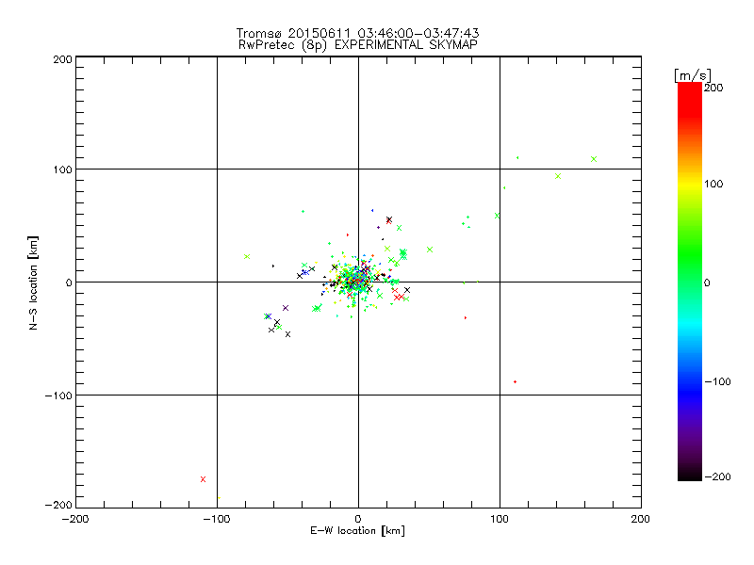Pick the black bottom section of the colorbar
The height and width of the screenshot is (565, 754).
689,471
